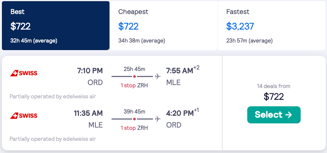Click the 11:35 AM MLE departure time

point(88,114)
